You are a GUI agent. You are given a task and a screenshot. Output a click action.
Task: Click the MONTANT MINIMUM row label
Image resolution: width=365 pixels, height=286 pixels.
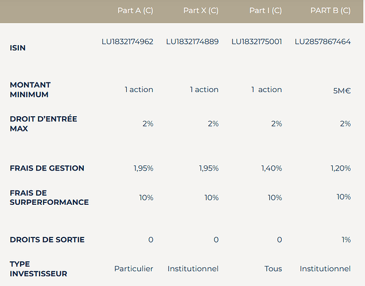tap(30, 90)
